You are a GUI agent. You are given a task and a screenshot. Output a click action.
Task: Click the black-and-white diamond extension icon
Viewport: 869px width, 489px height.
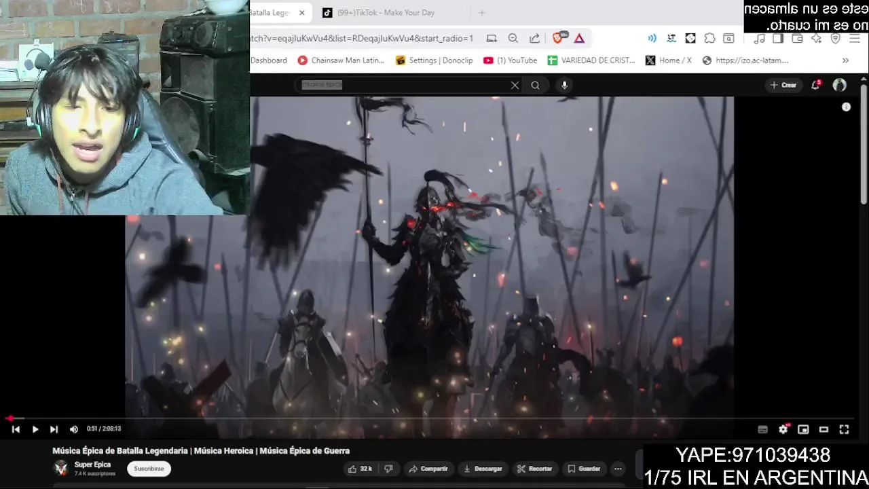(x=690, y=39)
